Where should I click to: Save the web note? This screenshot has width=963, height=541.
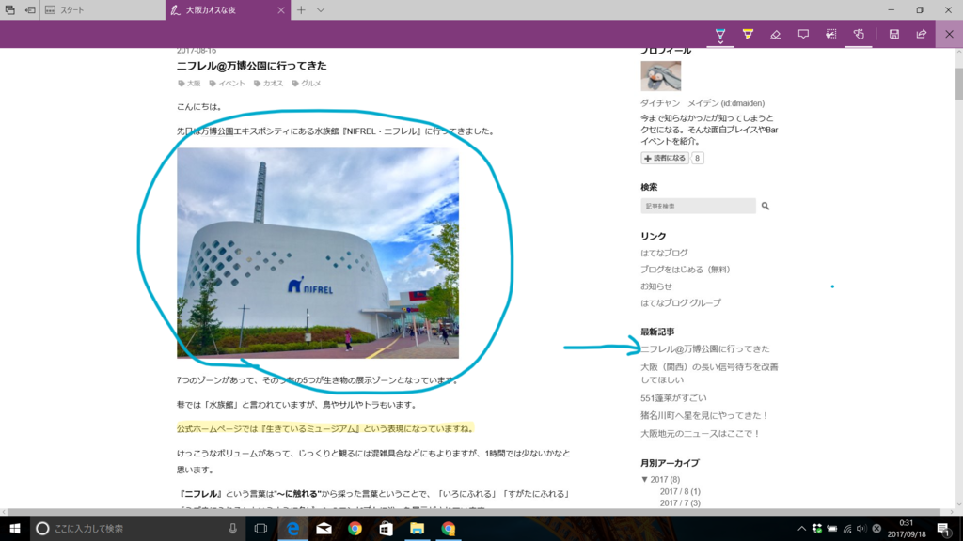[x=893, y=35]
